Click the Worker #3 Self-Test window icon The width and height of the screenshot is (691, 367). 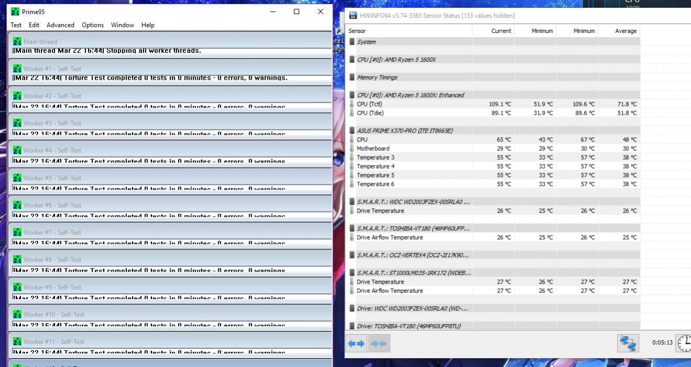pyautogui.click(x=17, y=123)
